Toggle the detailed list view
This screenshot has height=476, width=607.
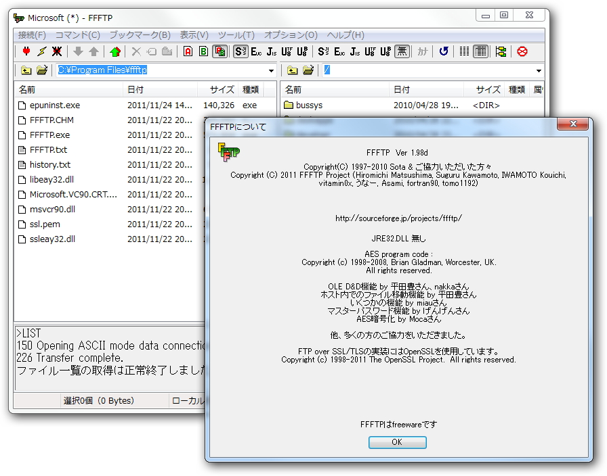point(481,51)
